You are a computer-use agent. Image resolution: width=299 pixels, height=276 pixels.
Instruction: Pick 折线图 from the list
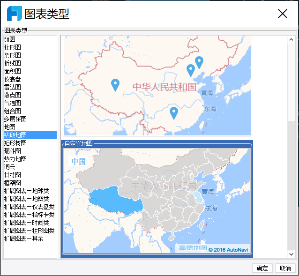(30, 63)
